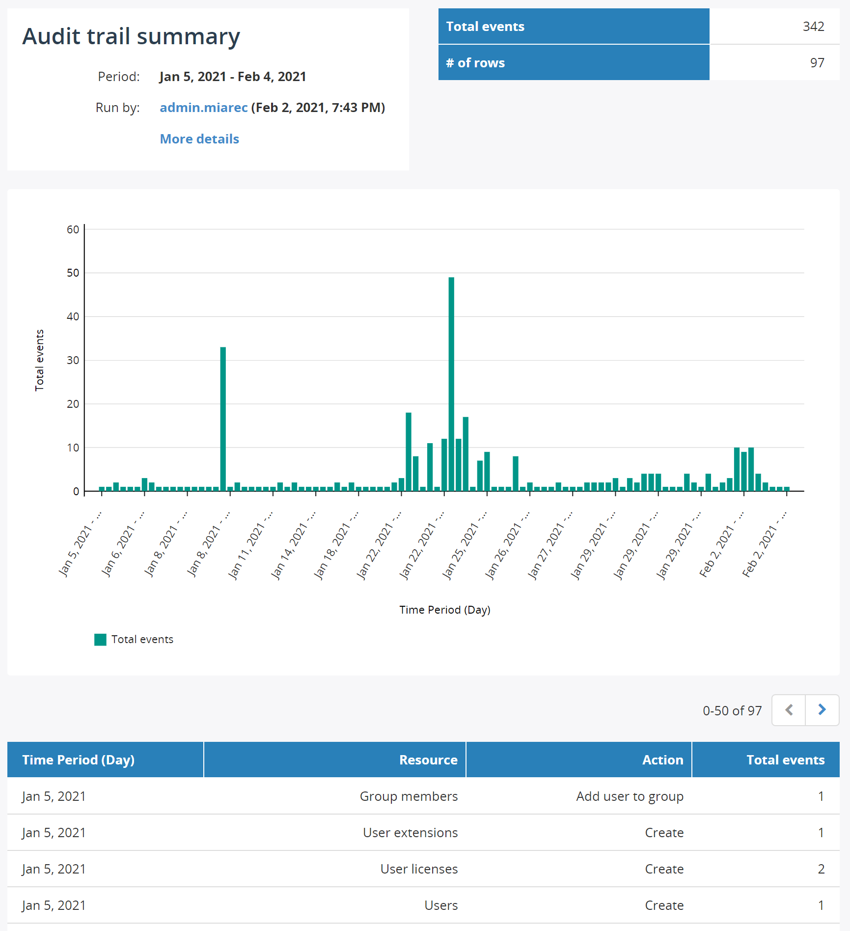
Task: Click the tallest bar near 49 events
Action: (451, 384)
